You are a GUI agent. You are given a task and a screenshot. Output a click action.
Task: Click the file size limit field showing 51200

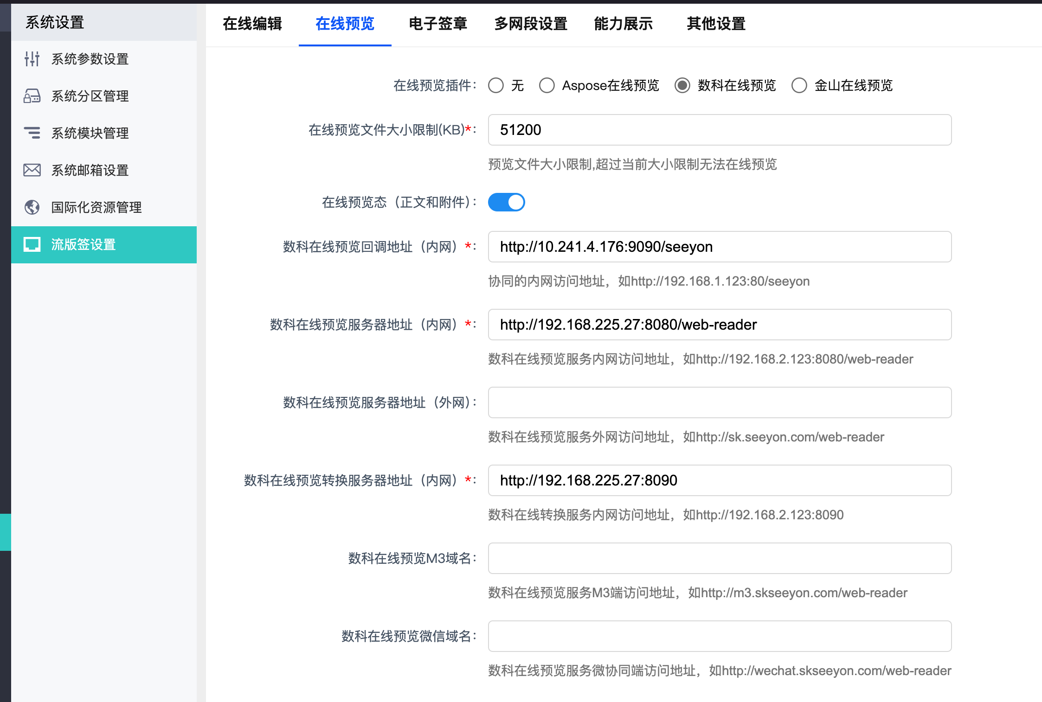(720, 130)
